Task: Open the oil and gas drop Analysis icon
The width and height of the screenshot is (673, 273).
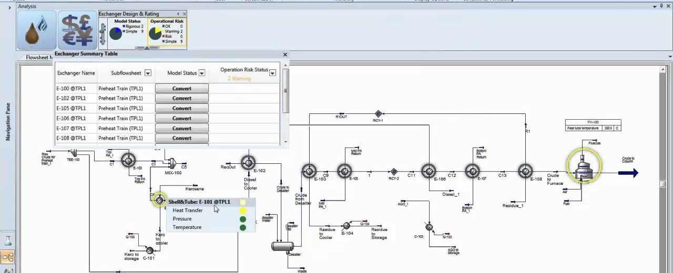Action: click(36, 30)
